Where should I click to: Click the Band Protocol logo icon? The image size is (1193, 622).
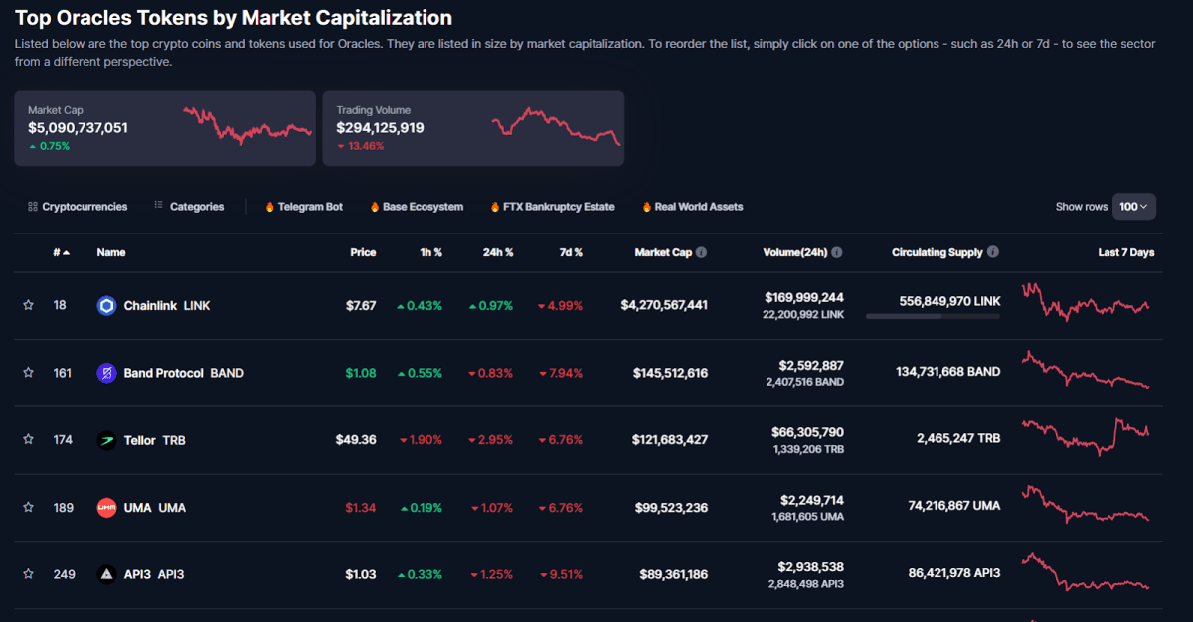pyautogui.click(x=106, y=373)
